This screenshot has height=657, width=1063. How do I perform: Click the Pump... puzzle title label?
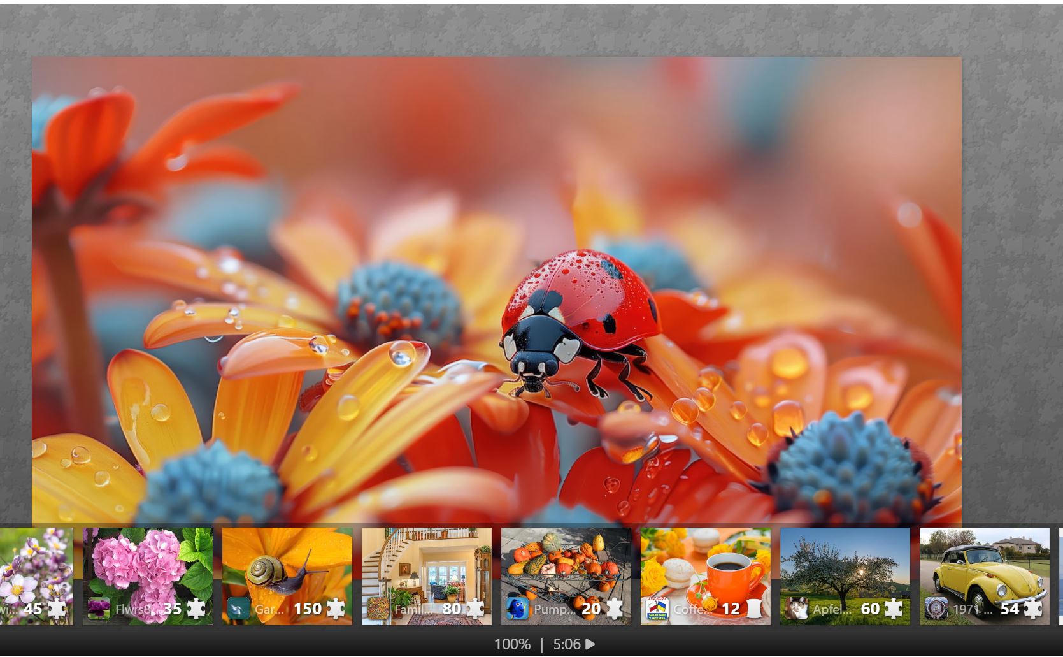click(548, 609)
